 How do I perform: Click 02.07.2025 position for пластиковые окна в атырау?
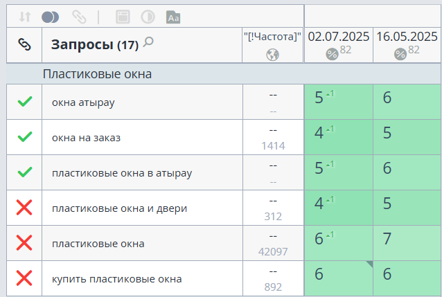point(339,172)
